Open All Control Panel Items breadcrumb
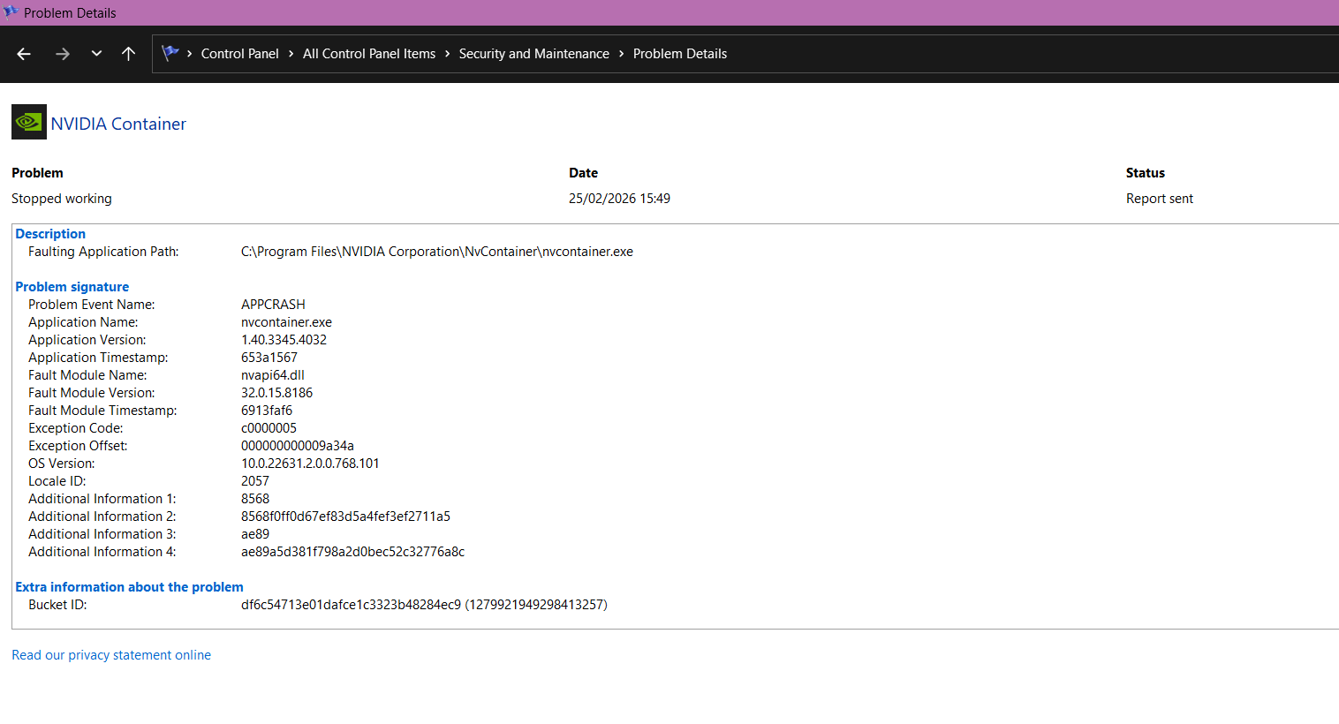The width and height of the screenshot is (1339, 724). (x=369, y=54)
